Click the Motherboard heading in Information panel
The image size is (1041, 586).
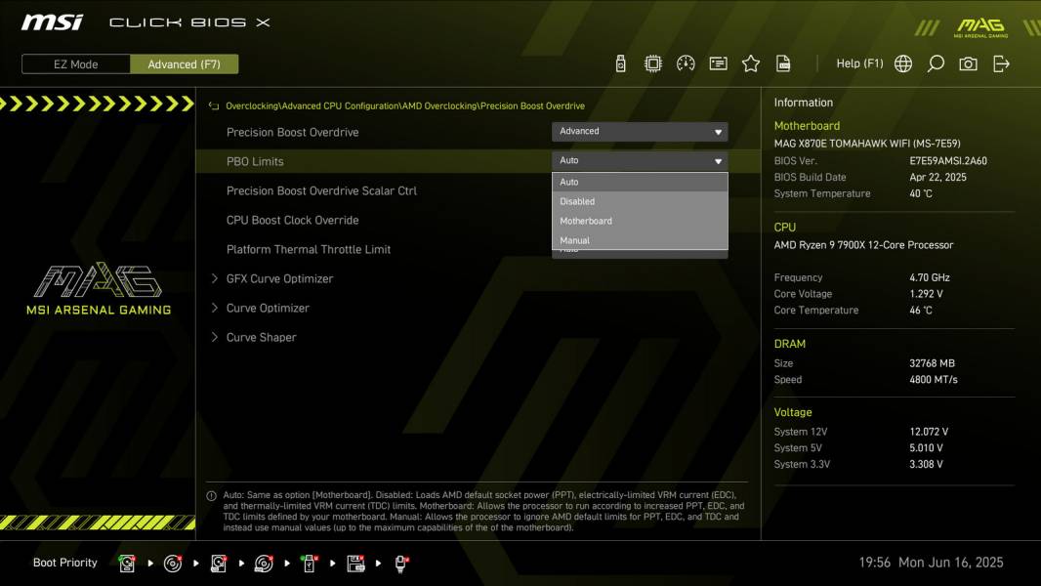tap(807, 125)
